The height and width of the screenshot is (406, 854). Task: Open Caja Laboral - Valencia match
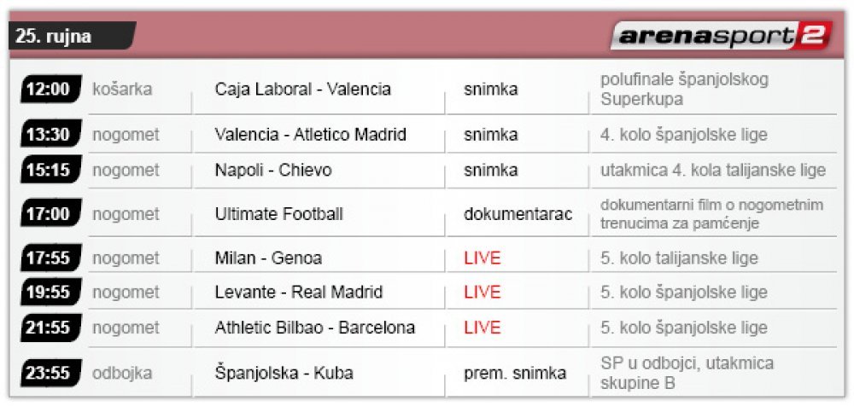(x=303, y=89)
